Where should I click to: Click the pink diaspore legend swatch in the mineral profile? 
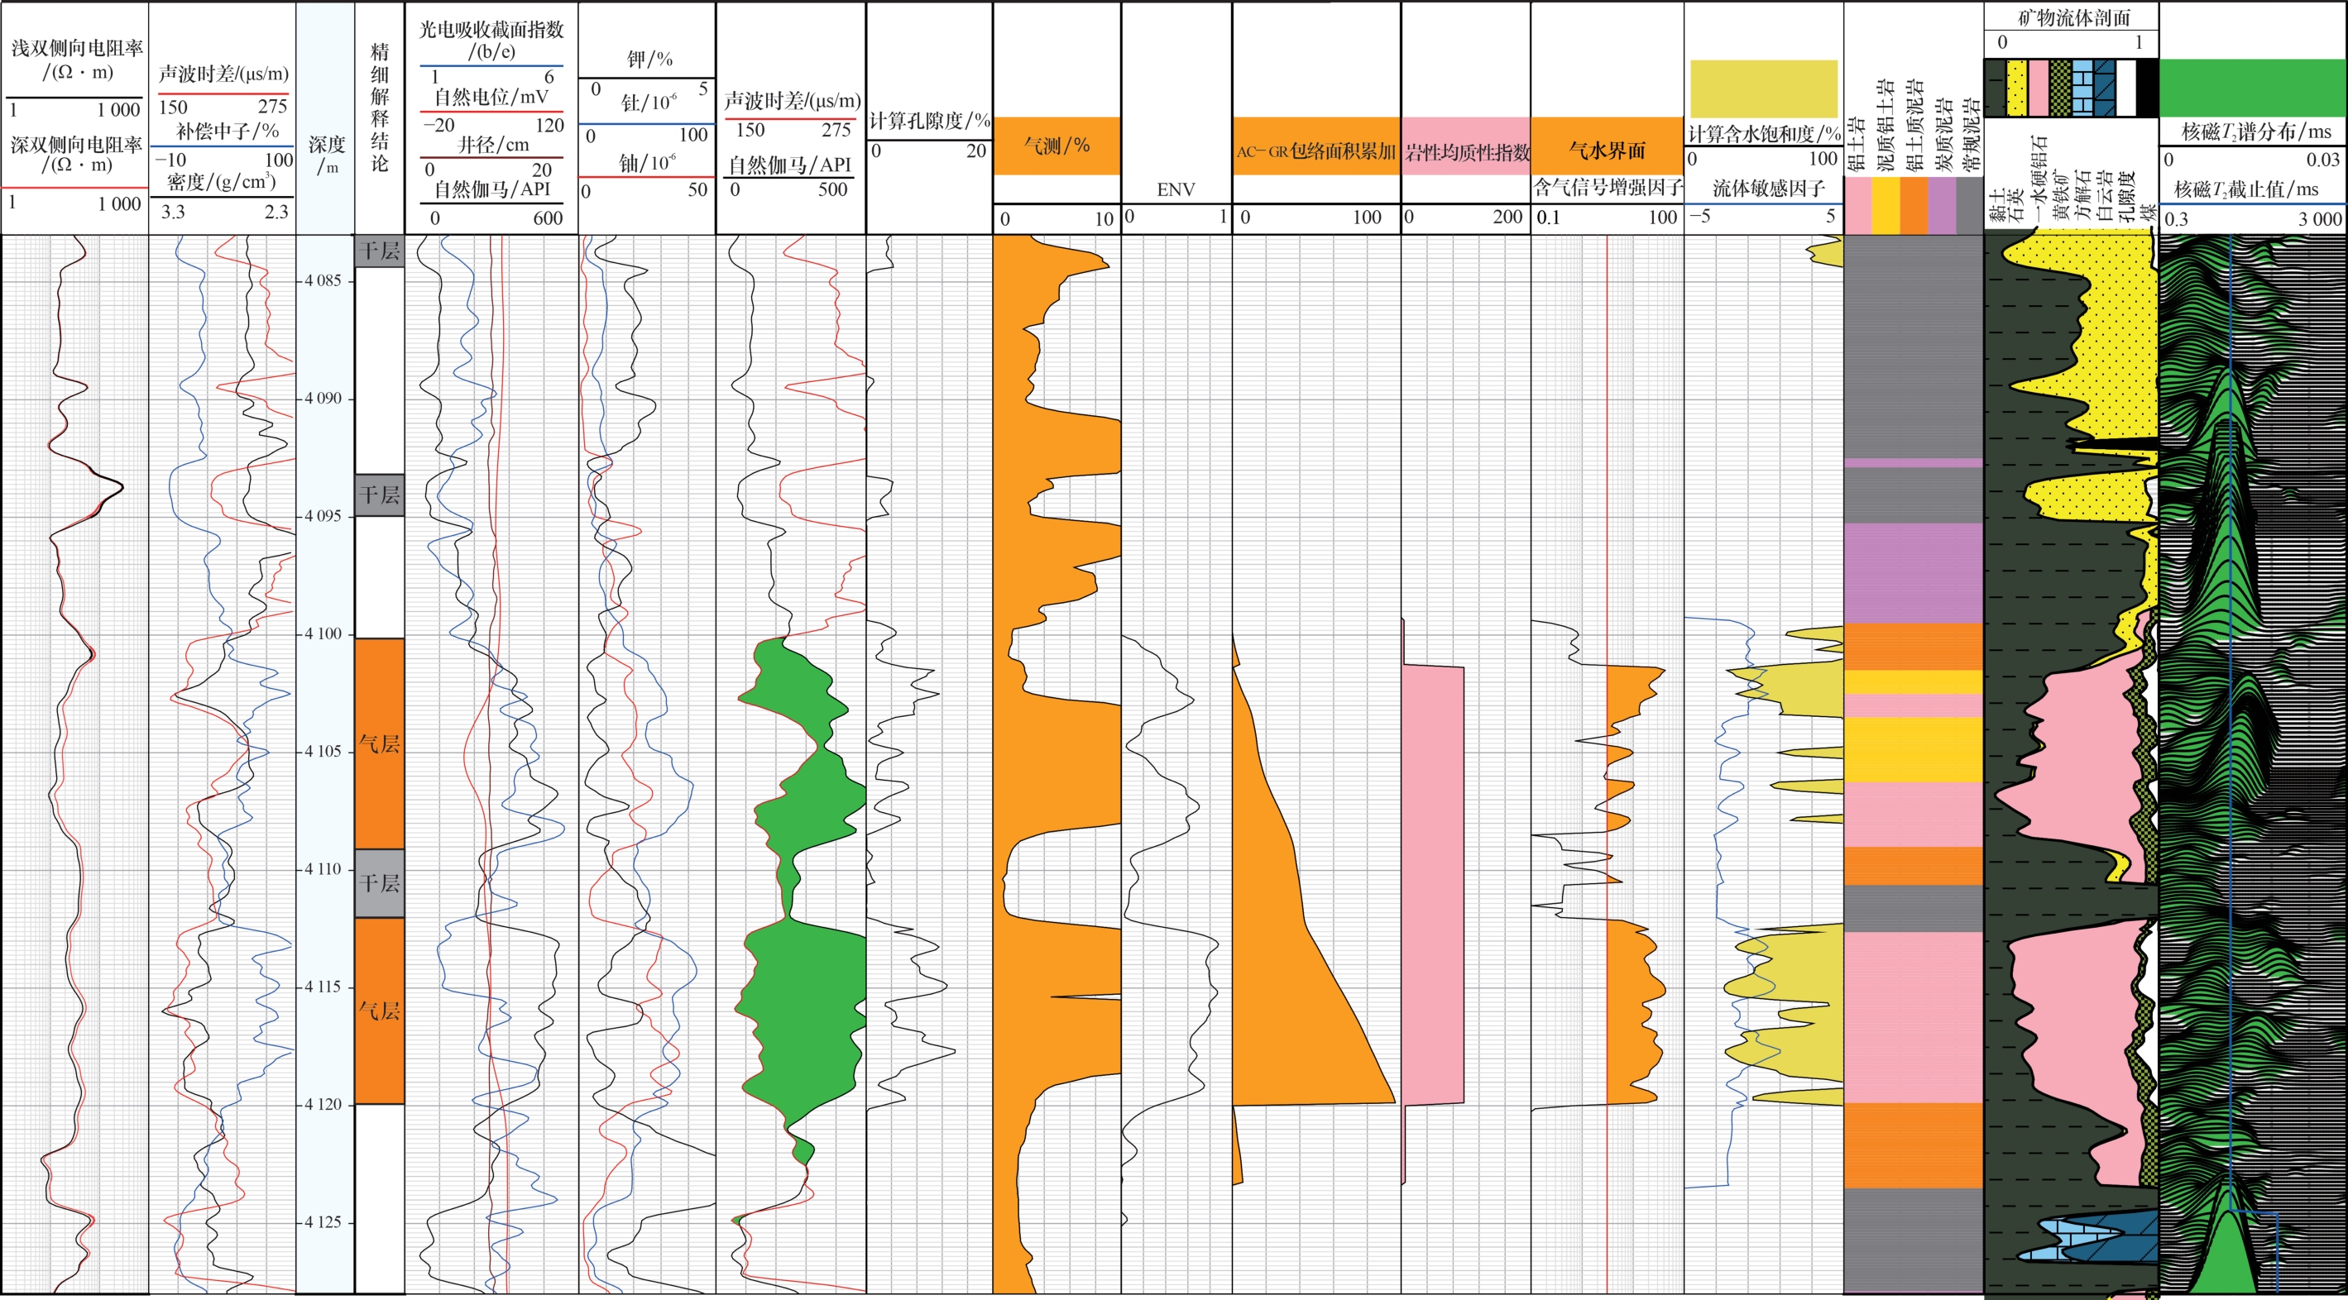(x=2039, y=88)
